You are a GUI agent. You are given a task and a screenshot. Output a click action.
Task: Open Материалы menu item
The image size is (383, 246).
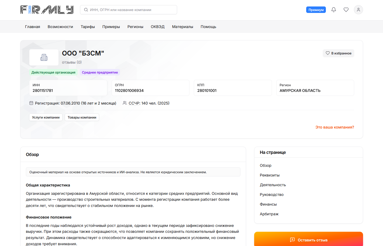click(x=183, y=27)
